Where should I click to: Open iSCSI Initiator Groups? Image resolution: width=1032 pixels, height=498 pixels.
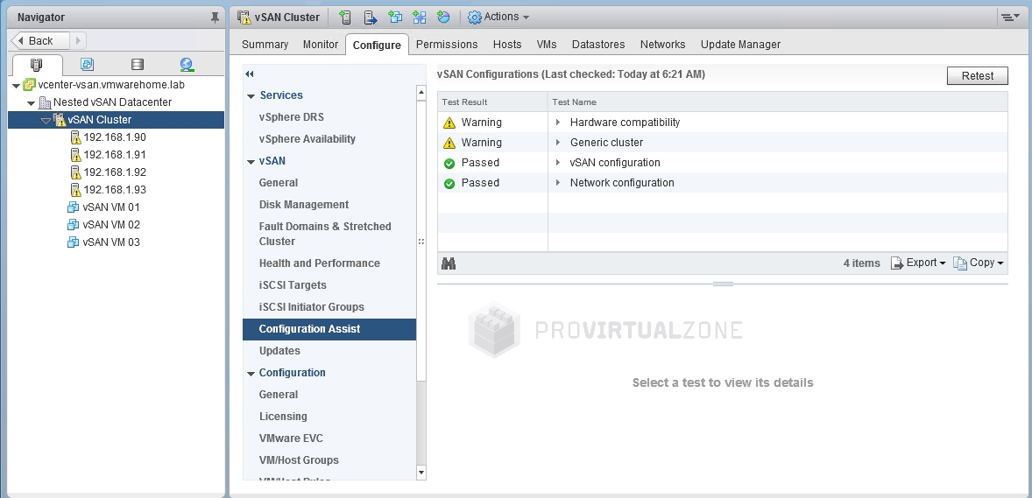(312, 306)
